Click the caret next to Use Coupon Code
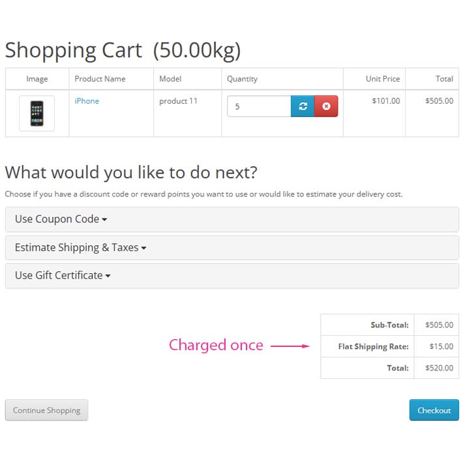 click(104, 220)
